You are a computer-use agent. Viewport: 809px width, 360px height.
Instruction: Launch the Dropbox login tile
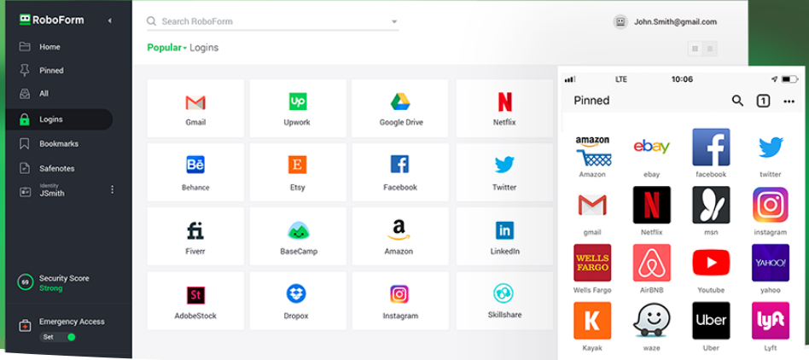click(297, 300)
